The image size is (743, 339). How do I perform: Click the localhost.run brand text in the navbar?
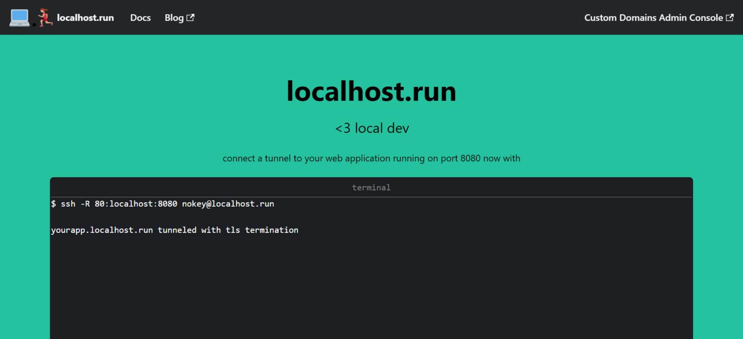pos(85,17)
